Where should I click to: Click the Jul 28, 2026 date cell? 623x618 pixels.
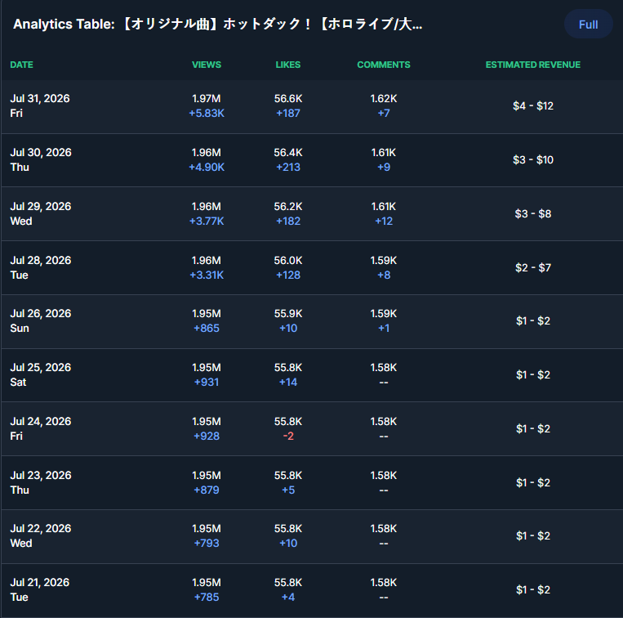41,267
